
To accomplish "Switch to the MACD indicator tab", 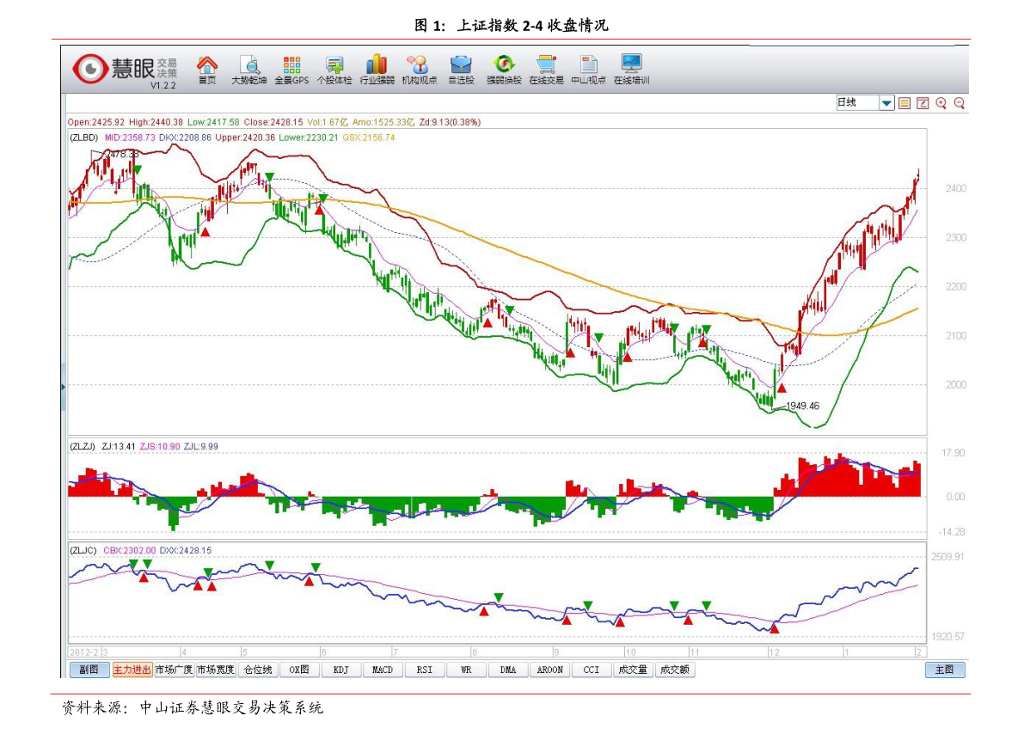I will (x=382, y=670).
